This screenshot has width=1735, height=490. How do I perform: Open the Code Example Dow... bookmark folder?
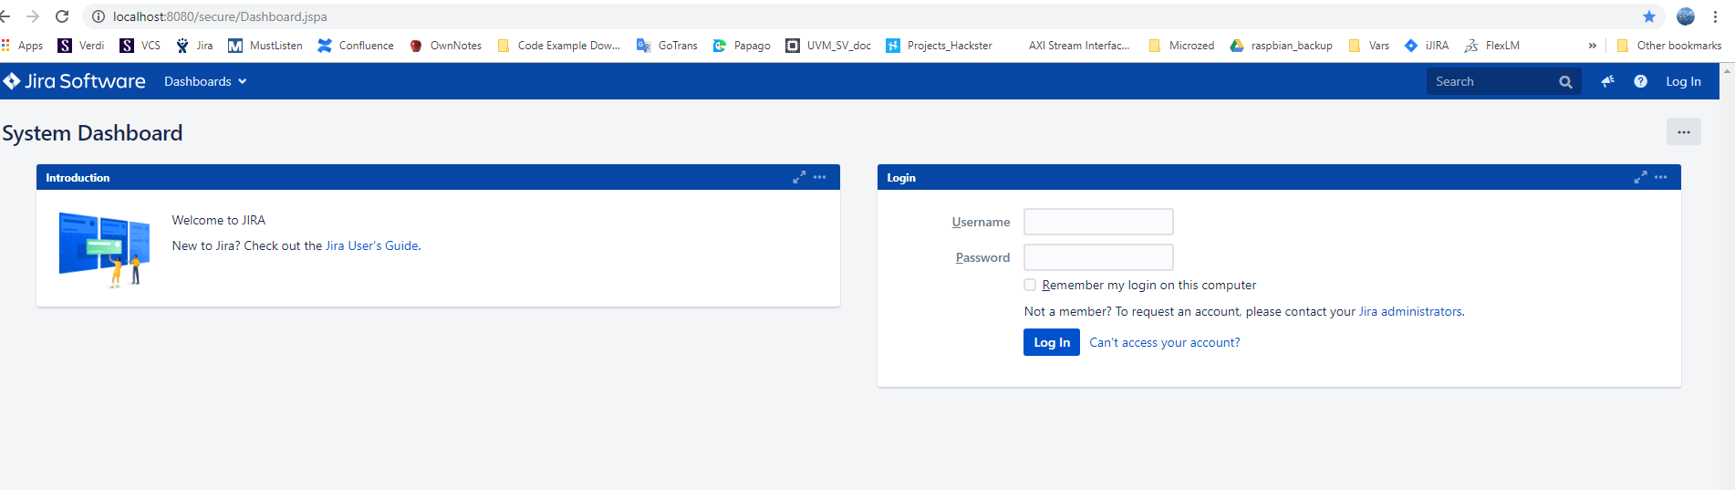558,46
